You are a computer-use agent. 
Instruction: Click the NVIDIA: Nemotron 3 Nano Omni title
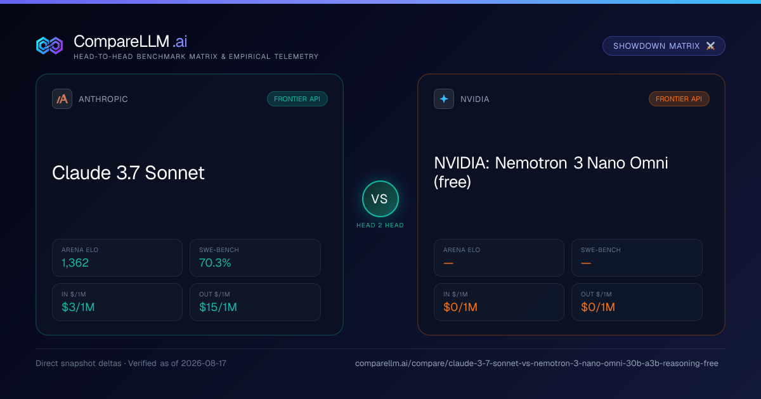(551, 172)
